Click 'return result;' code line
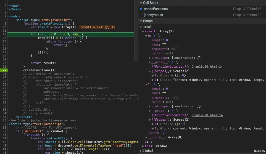266x154 pixels. click(x=43, y=63)
